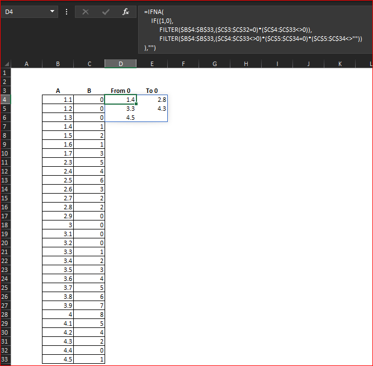Select cell C28 containing 8

(x=89, y=315)
